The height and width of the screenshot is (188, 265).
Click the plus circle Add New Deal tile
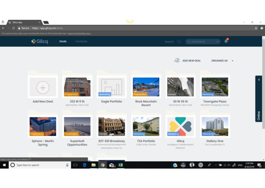(43, 87)
